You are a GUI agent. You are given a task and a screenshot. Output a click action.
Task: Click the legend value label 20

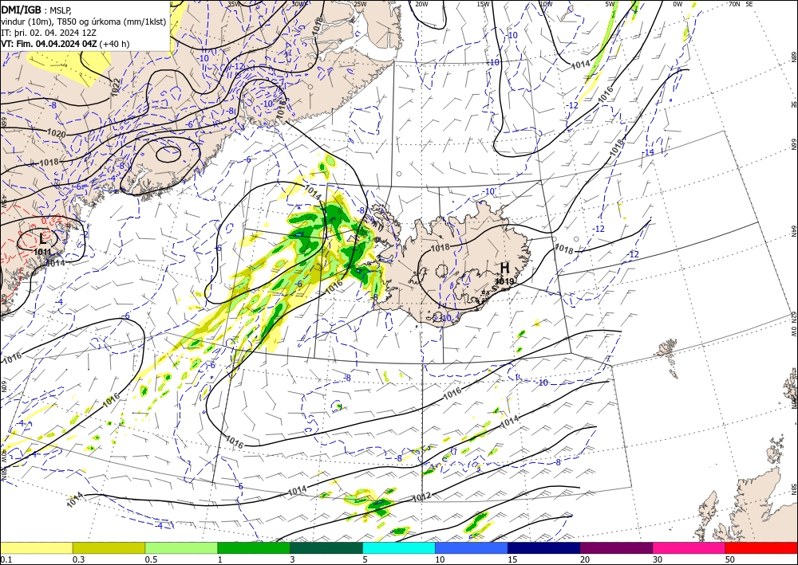585,559
